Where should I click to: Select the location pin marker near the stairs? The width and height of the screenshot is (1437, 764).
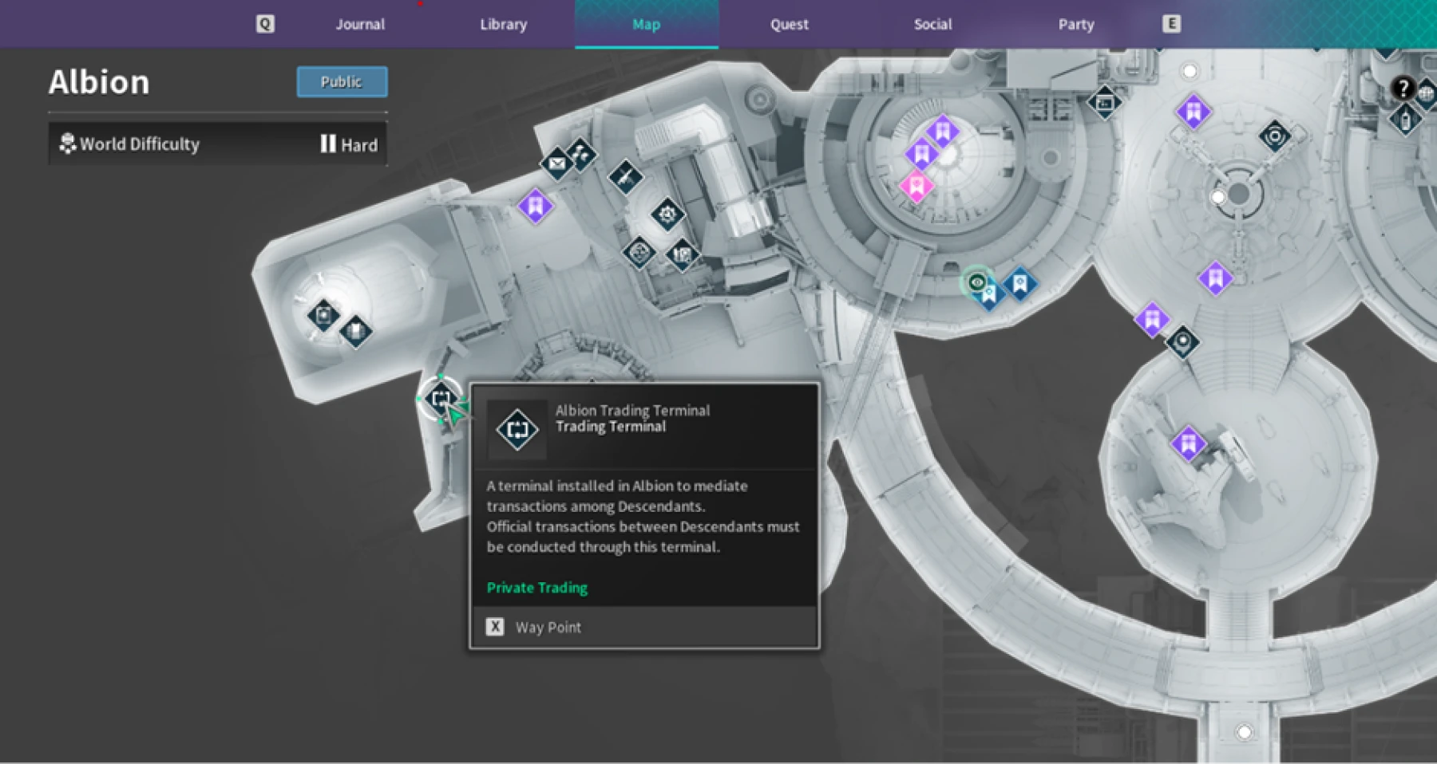1182,342
